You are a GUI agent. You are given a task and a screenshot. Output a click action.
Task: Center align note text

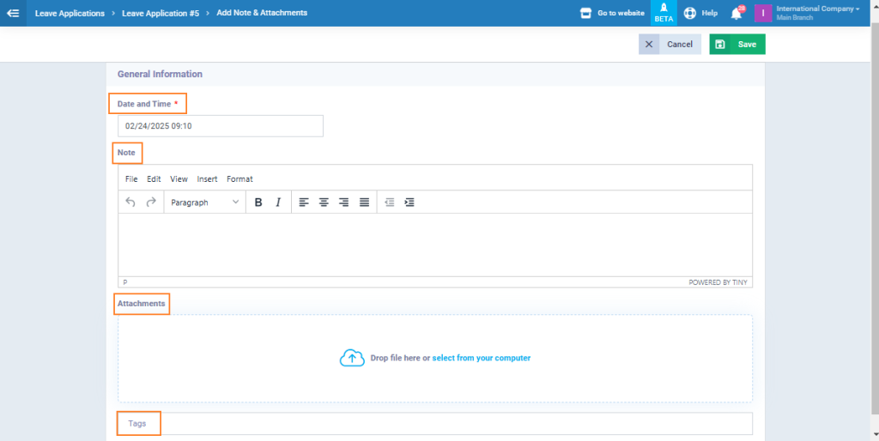point(324,202)
